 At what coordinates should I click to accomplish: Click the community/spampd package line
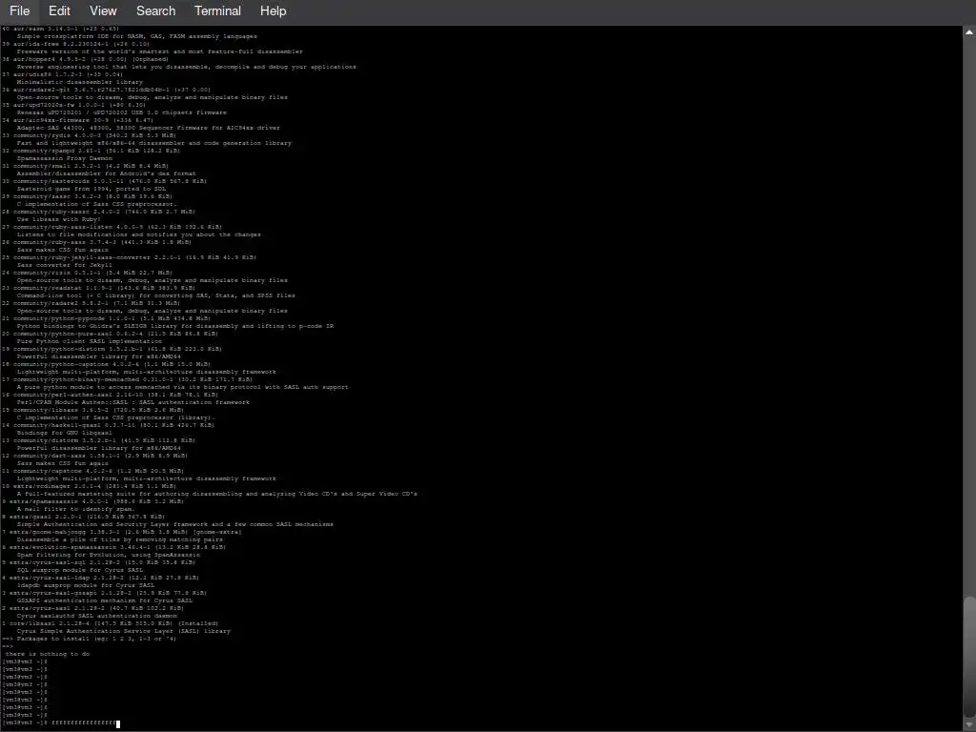(91, 151)
